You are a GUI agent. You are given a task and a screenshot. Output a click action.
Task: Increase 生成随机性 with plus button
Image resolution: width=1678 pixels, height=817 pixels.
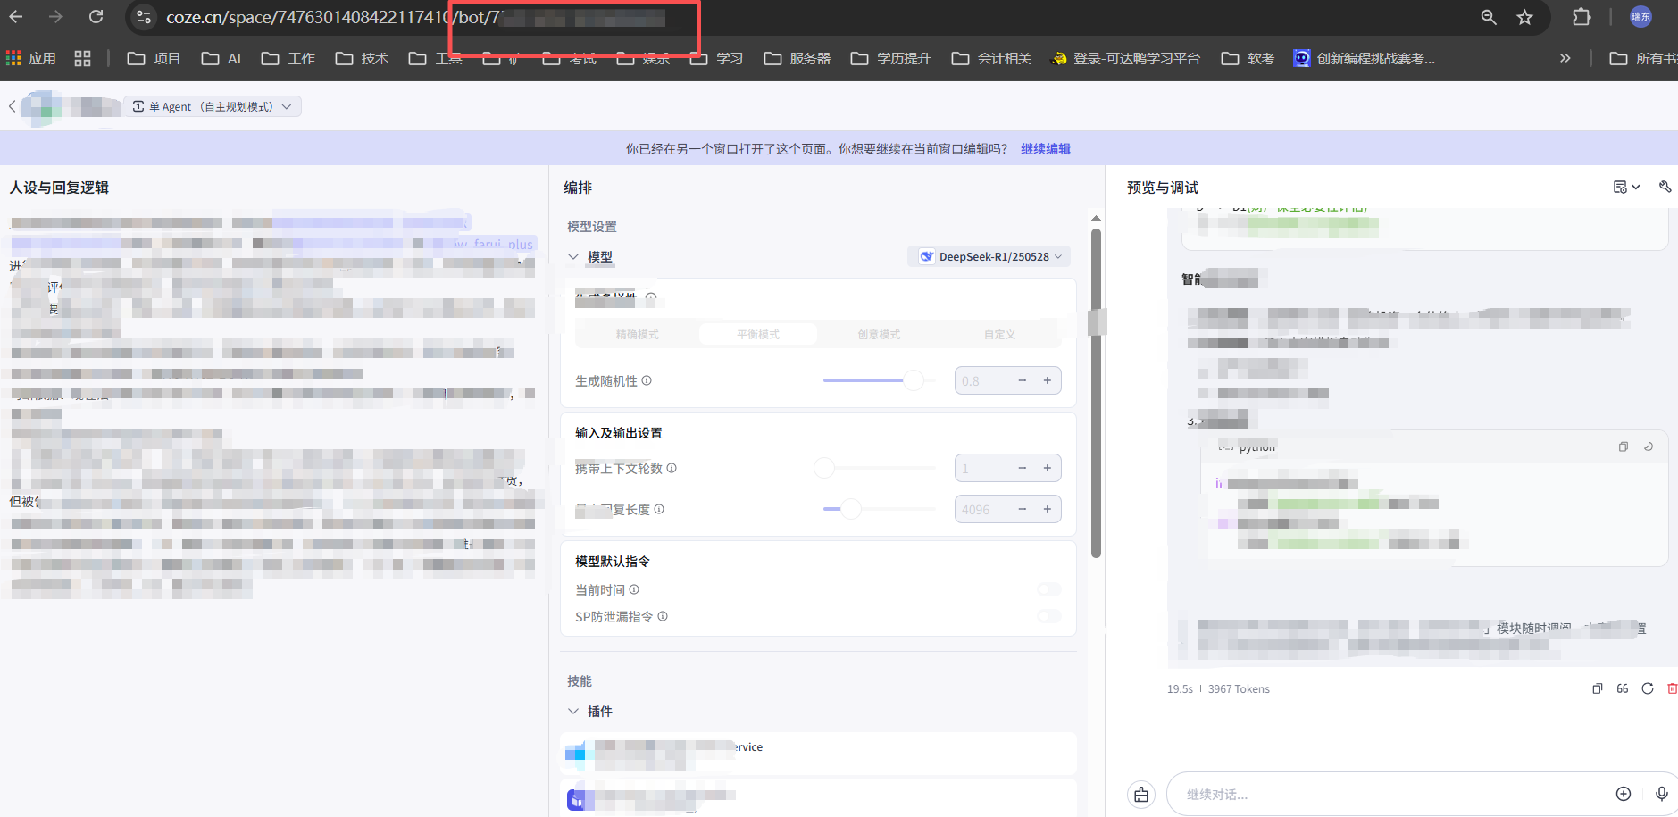point(1048,380)
